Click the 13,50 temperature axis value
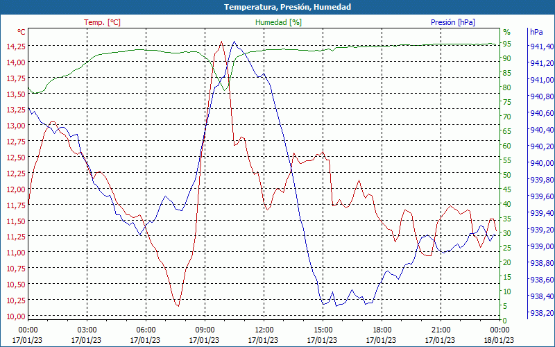This screenshot has height=347, width=555. click(x=16, y=94)
